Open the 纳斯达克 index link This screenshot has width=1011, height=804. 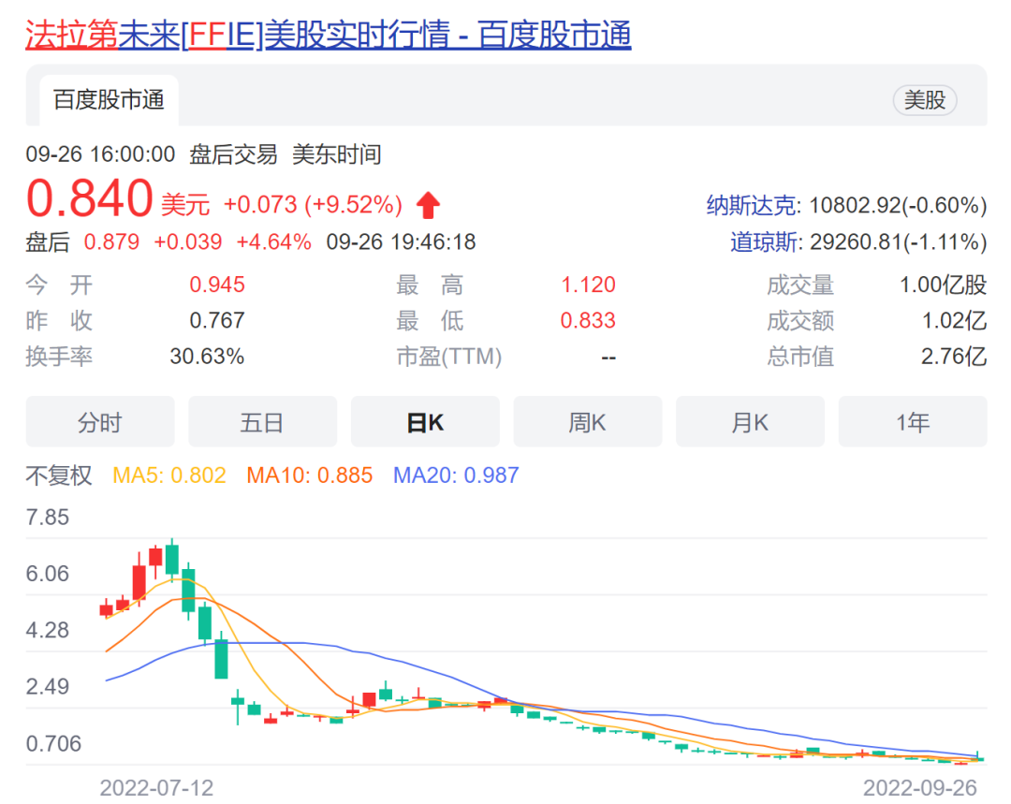752,205
